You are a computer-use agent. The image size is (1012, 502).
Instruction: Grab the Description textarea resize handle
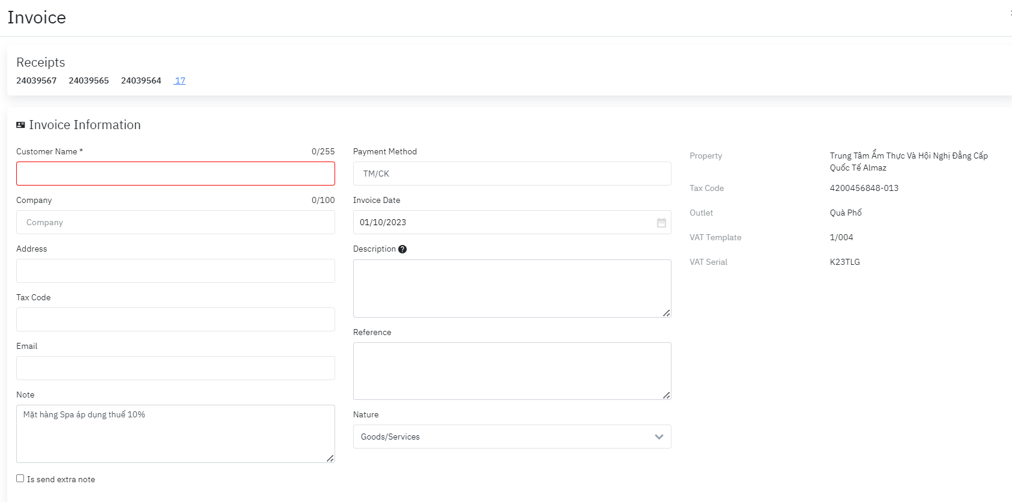(666, 313)
